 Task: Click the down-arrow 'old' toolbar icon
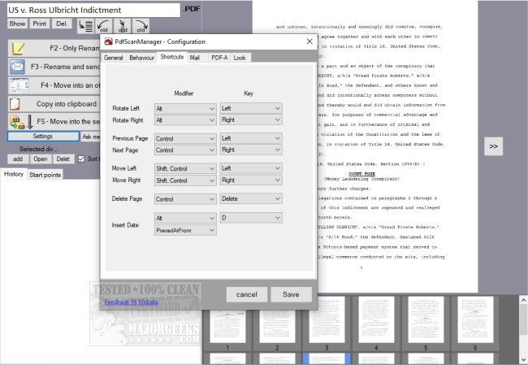point(122,26)
